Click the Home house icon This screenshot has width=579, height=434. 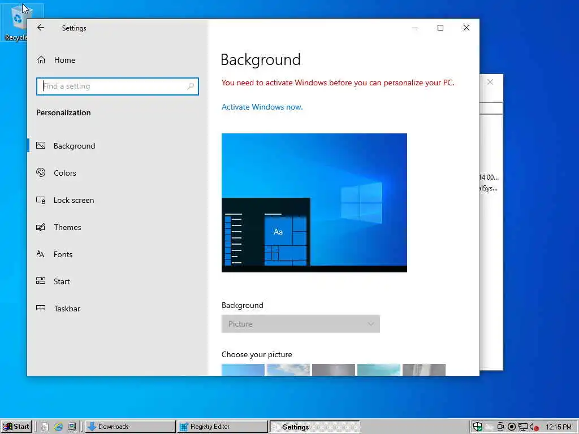[x=41, y=59]
